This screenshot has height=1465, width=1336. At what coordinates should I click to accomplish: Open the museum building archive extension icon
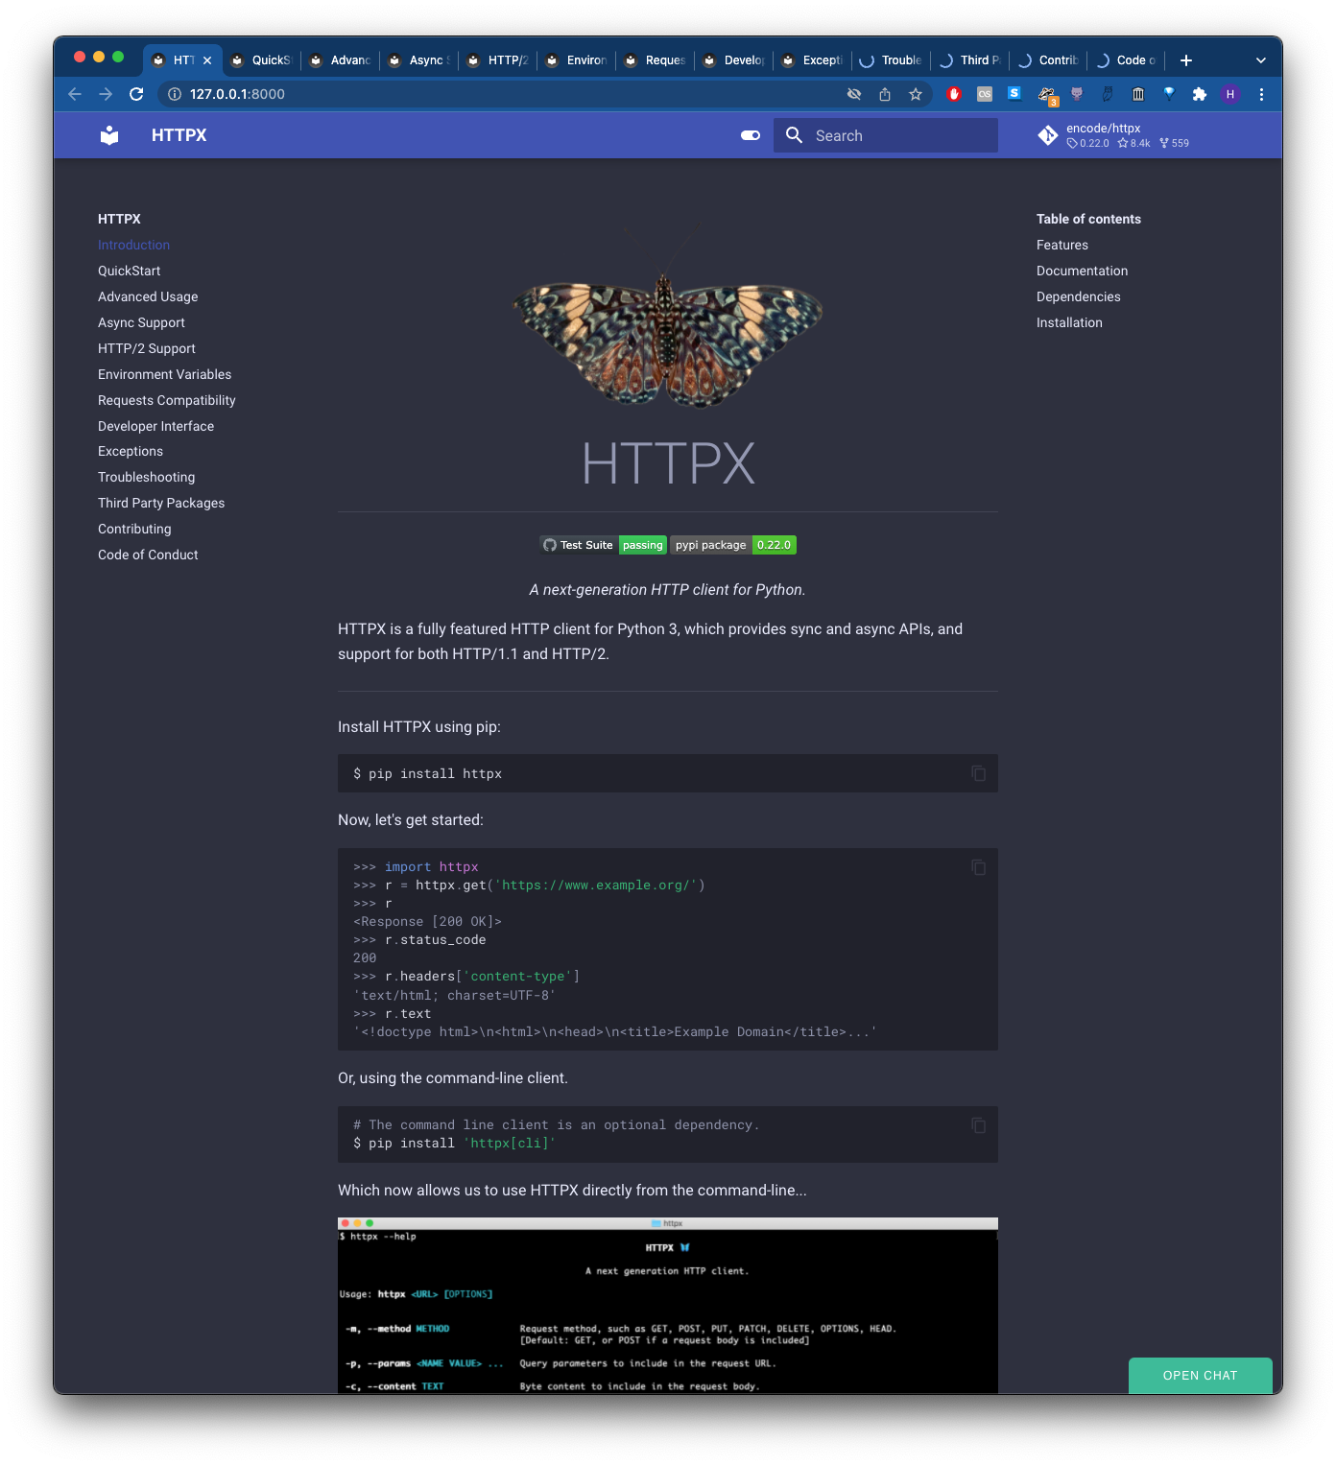click(x=1138, y=94)
